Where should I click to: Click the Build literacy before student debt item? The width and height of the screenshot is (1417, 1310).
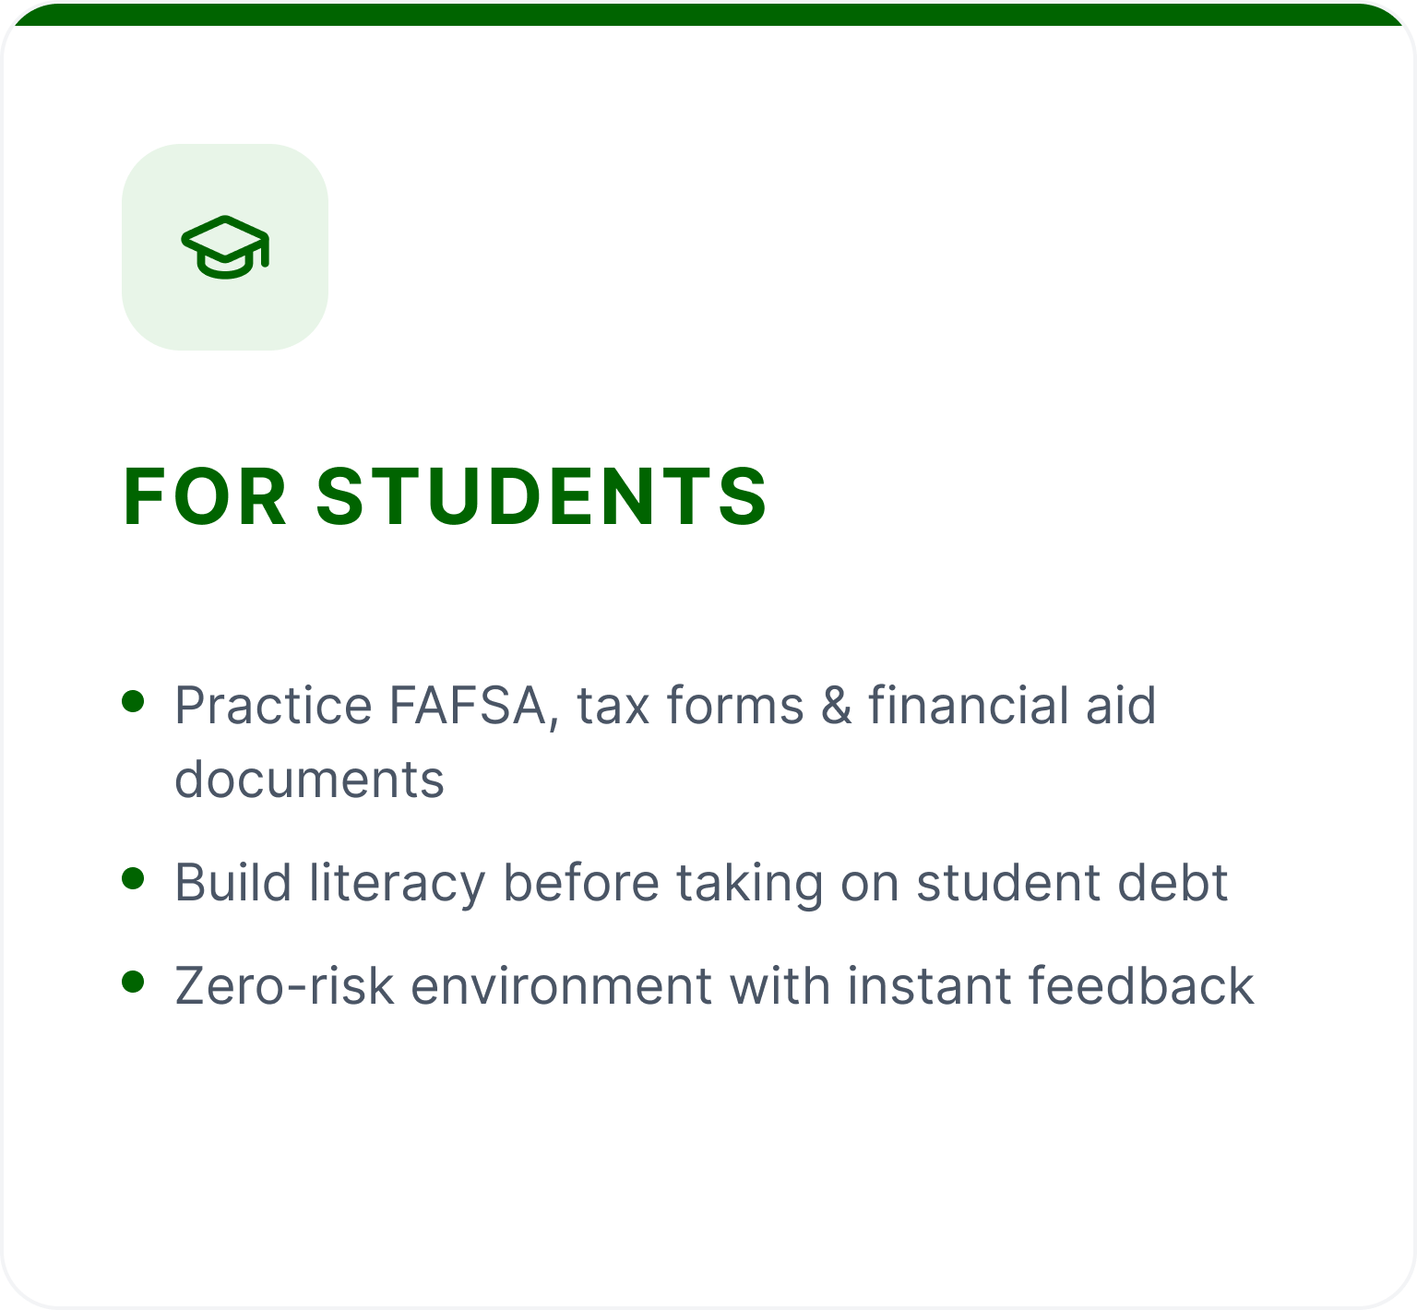tap(701, 883)
